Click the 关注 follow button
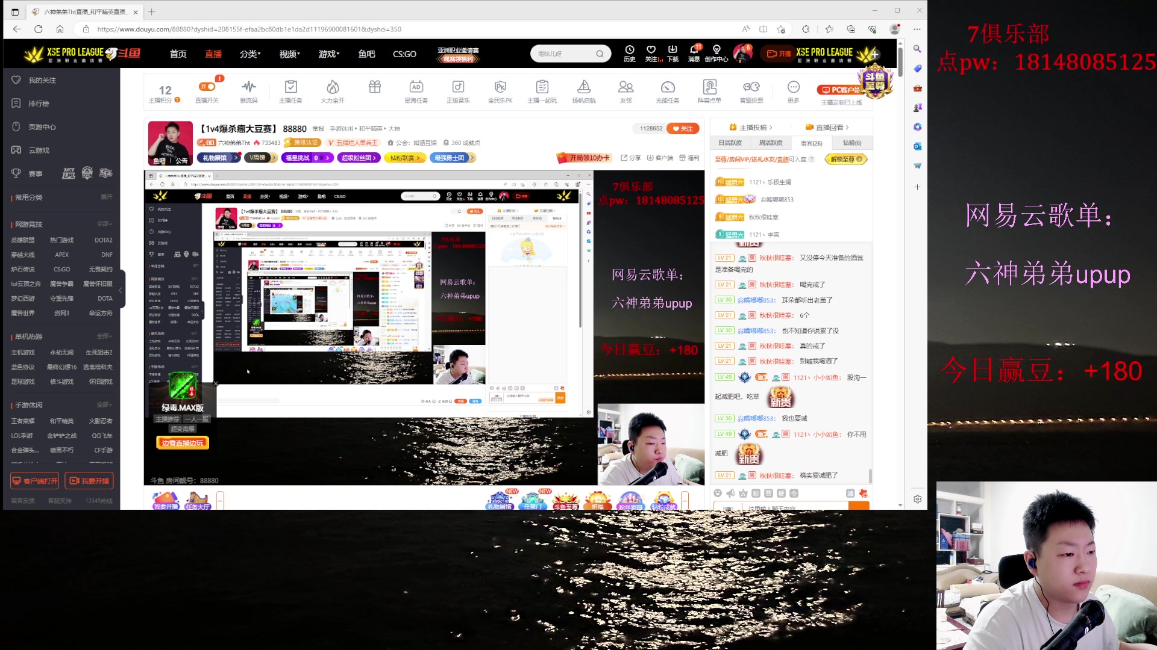 [x=685, y=128]
